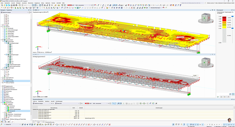Viewport: 235px width, 127px height.
Task: Click the Lokale Verformungen tree item
Action: pyautogui.click(x=13, y=30)
